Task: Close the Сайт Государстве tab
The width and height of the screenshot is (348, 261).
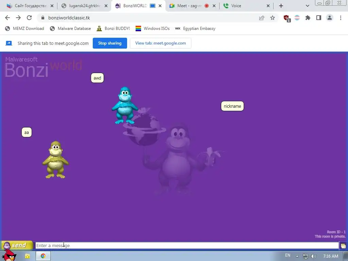Action: pos(52,6)
